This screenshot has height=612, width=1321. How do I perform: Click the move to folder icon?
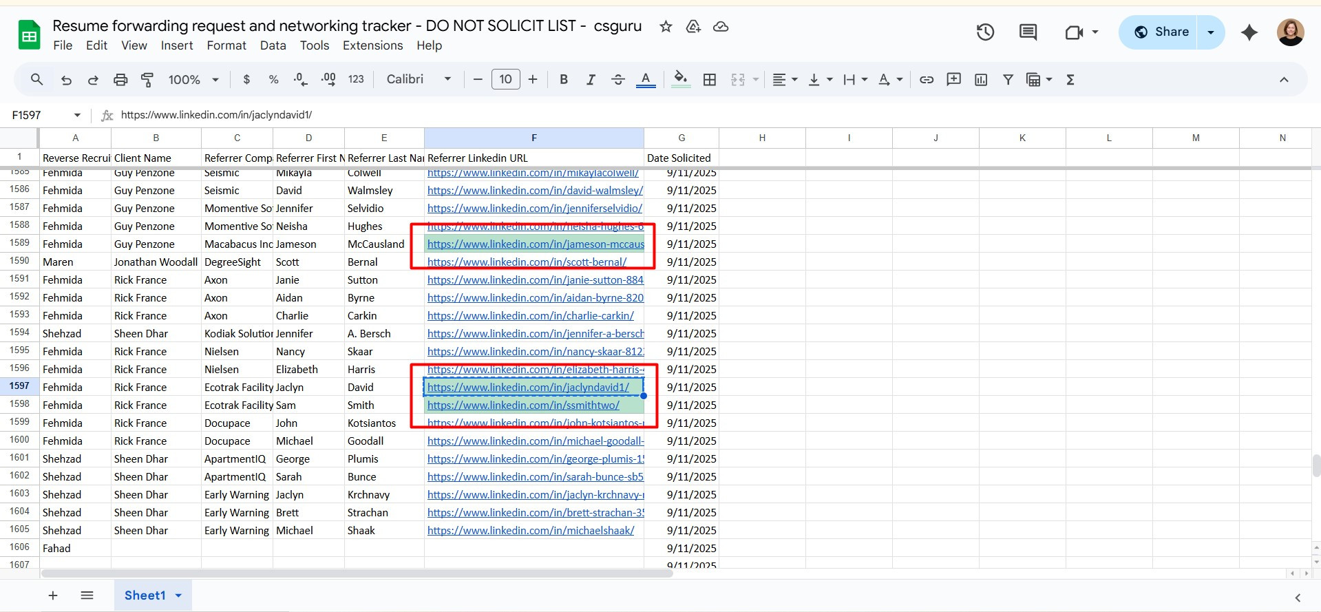[693, 26]
